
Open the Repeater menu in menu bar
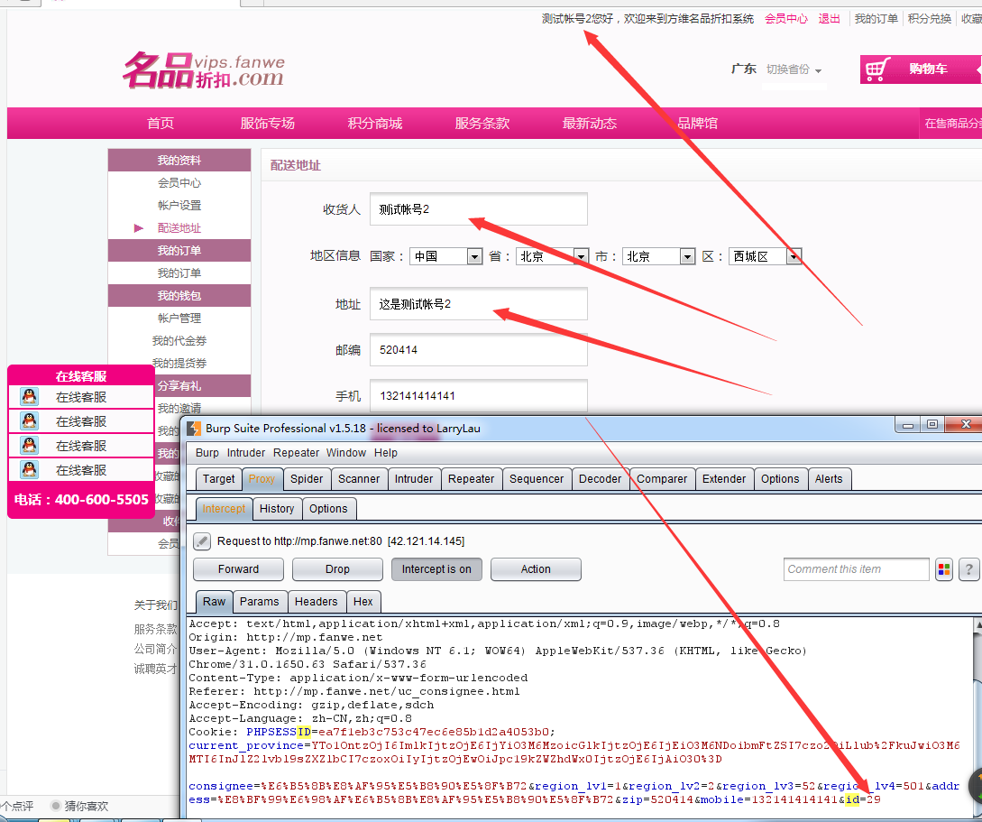coord(297,452)
